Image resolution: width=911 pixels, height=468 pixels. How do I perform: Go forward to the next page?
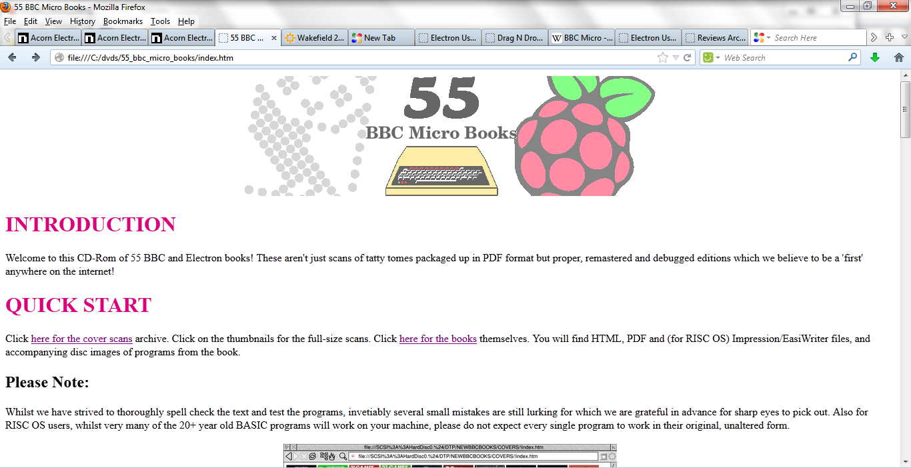tap(36, 57)
